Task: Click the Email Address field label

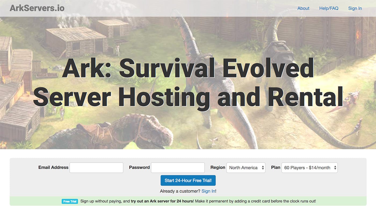Action: click(x=53, y=168)
